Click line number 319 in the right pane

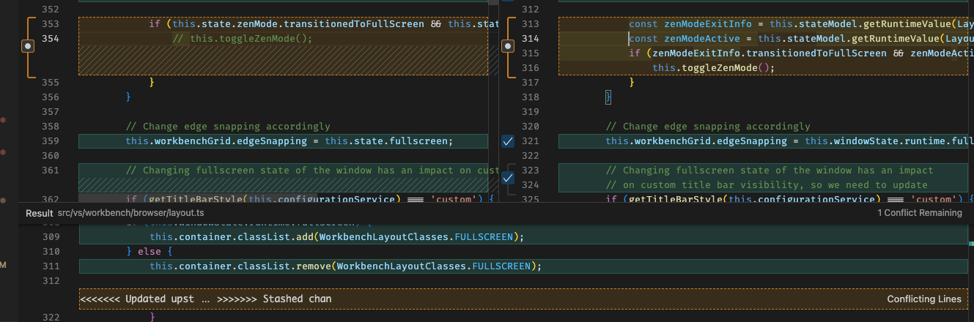(x=531, y=112)
